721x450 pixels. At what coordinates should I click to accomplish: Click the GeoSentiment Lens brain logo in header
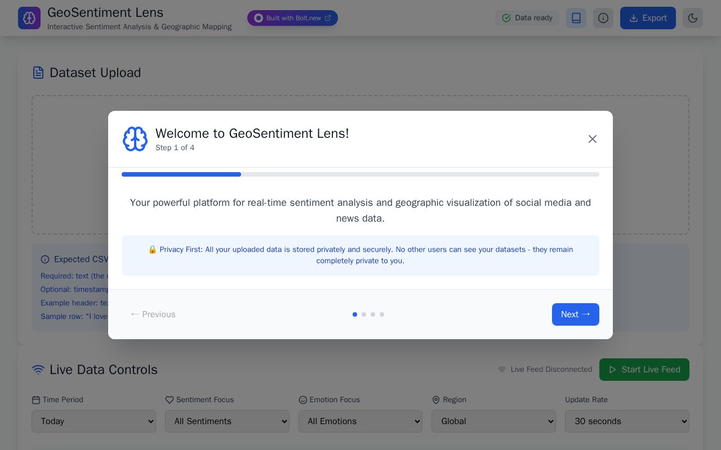click(29, 18)
